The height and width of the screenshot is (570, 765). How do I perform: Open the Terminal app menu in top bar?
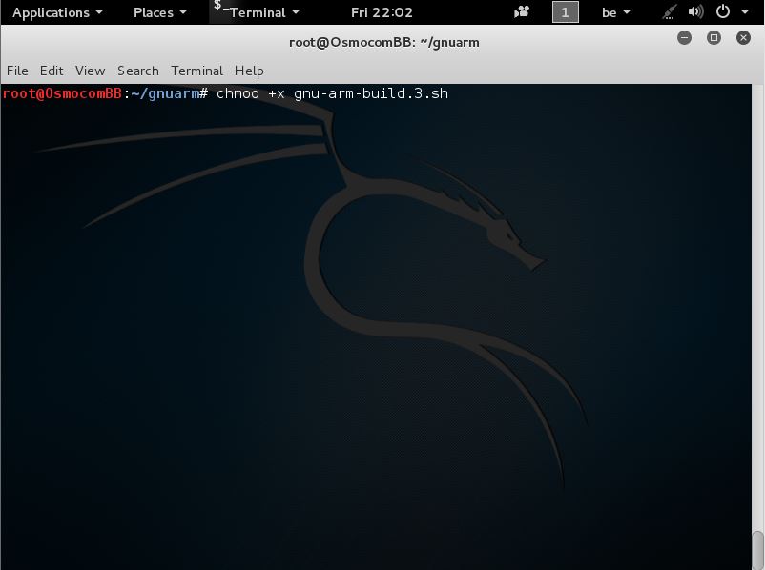(264, 12)
